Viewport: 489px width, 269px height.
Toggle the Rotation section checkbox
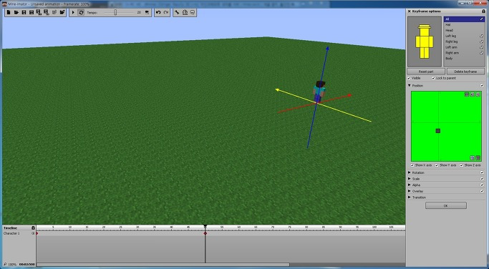pos(482,172)
